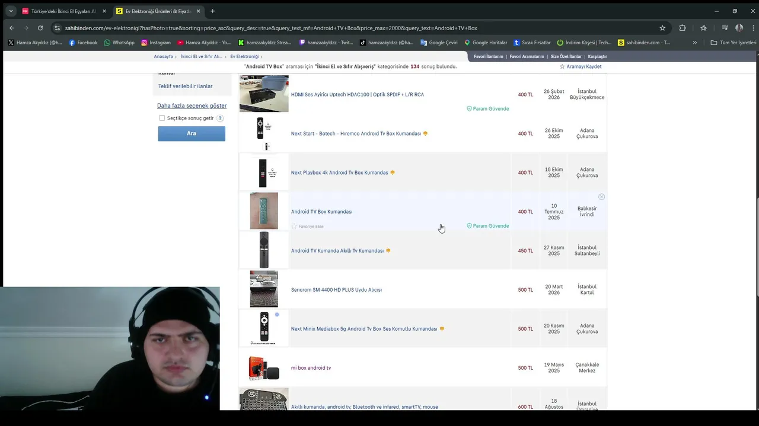Open the Chrome profile avatar
The width and height of the screenshot is (759, 426).
coord(739,28)
